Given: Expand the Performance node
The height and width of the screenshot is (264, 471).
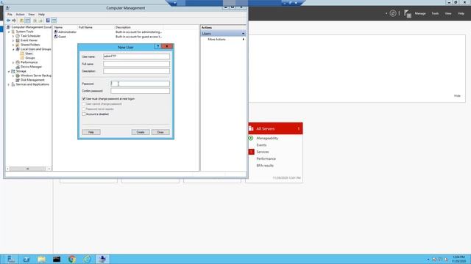Looking at the screenshot, I should coord(13,62).
